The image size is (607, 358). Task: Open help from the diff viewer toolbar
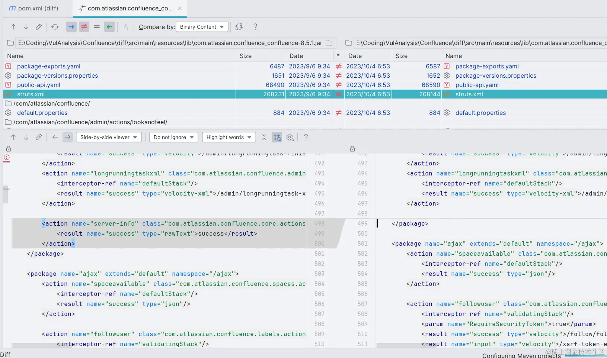pos(306,137)
